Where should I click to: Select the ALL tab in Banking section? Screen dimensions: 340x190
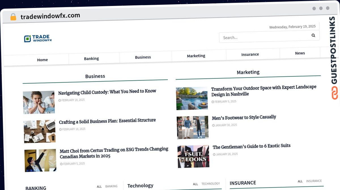99,187
